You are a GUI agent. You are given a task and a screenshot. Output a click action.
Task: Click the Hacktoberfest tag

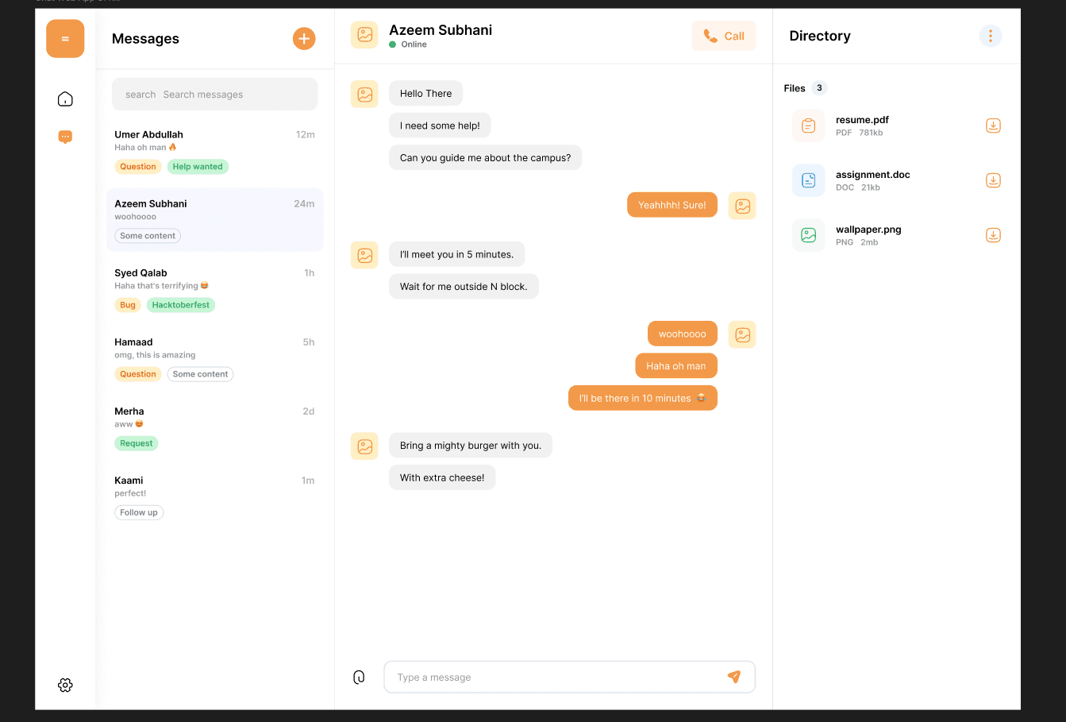point(181,305)
